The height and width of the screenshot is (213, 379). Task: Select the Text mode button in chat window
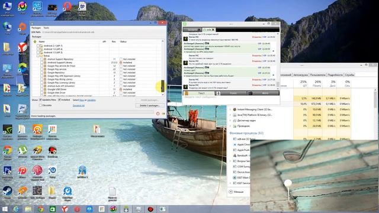pos(199,93)
